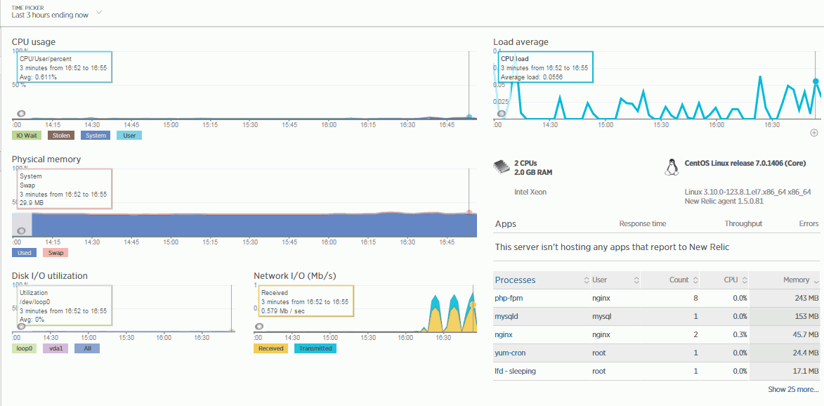Click the Load average chart title
824x406 pixels.
click(521, 41)
